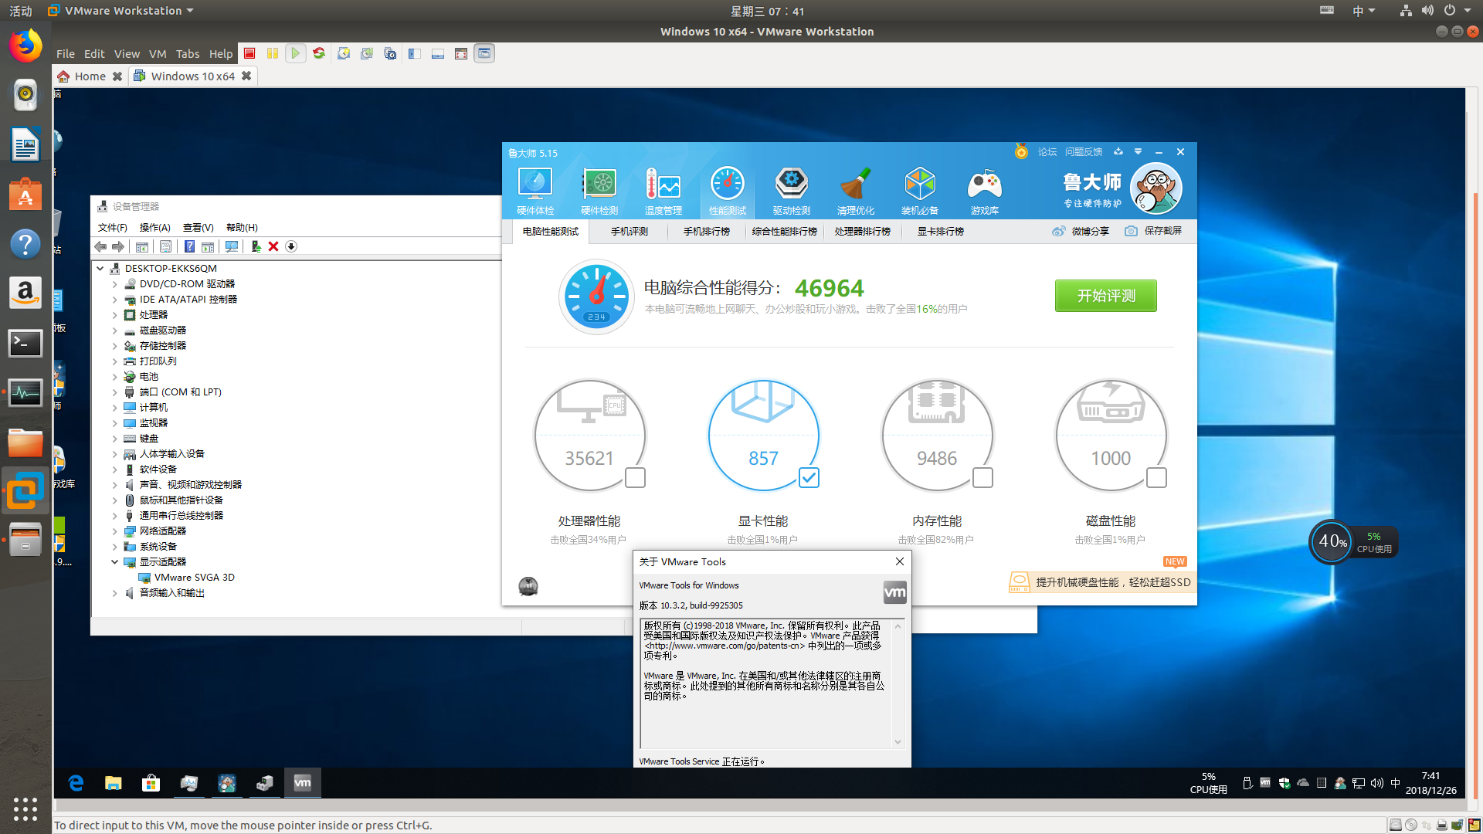
Task: Check the 内存性能 score checkbox
Action: pyautogui.click(x=982, y=478)
